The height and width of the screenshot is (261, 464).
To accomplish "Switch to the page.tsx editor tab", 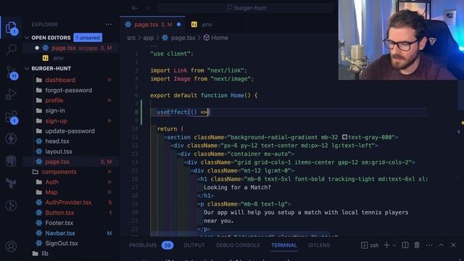I will coord(153,25).
